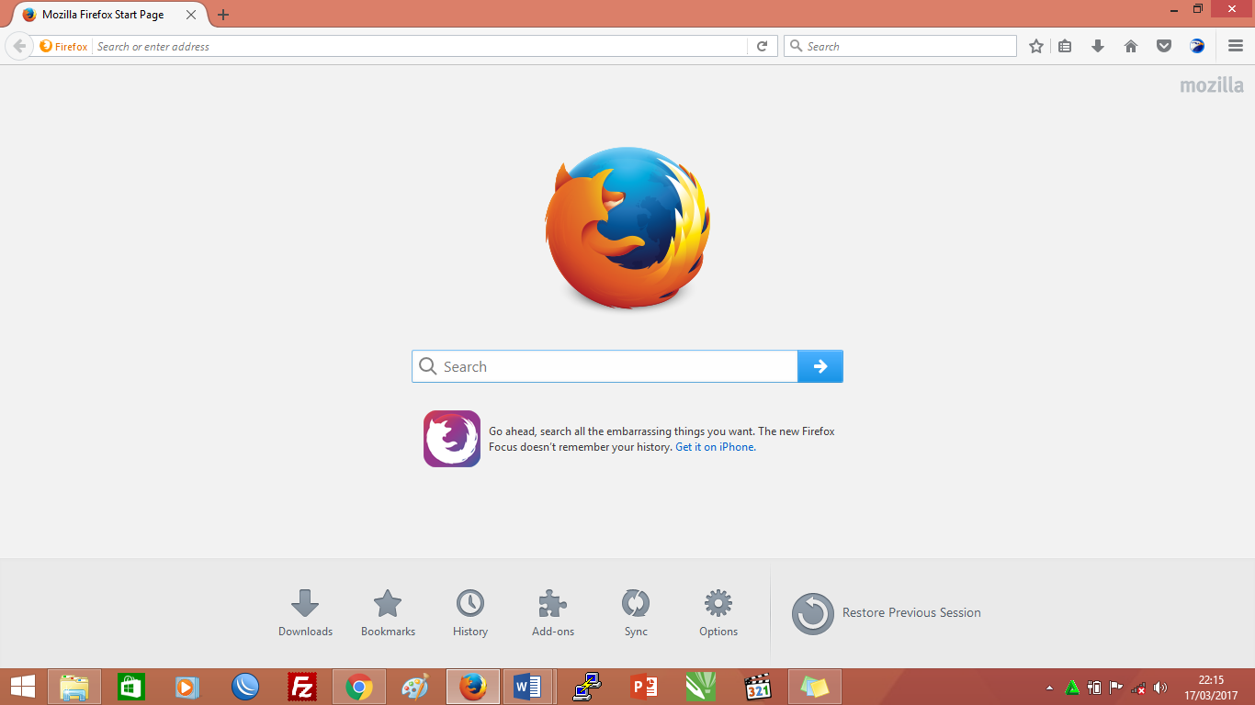This screenshot has height=705, width=1255.
Task: Open PowerPoint from the taskbar
Action: (x=644, y=687)
